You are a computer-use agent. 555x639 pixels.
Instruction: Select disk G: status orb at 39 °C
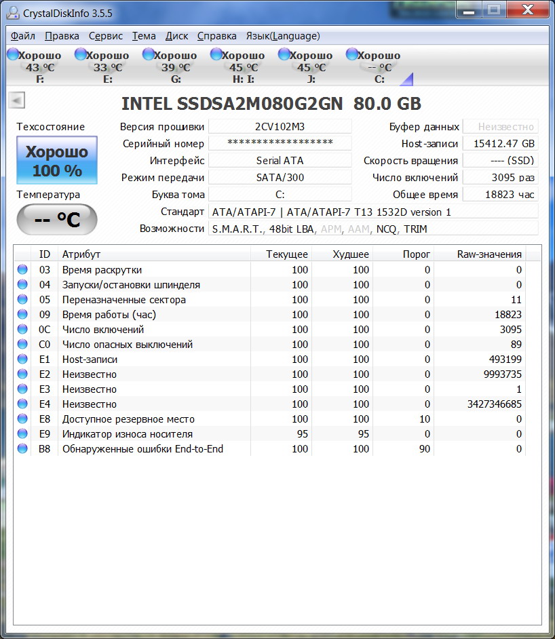coord(148,55)
